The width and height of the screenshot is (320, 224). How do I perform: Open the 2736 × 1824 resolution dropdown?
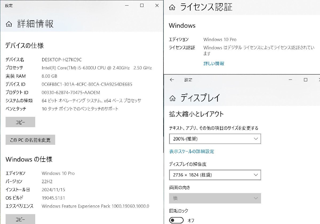tap(215, 175)
